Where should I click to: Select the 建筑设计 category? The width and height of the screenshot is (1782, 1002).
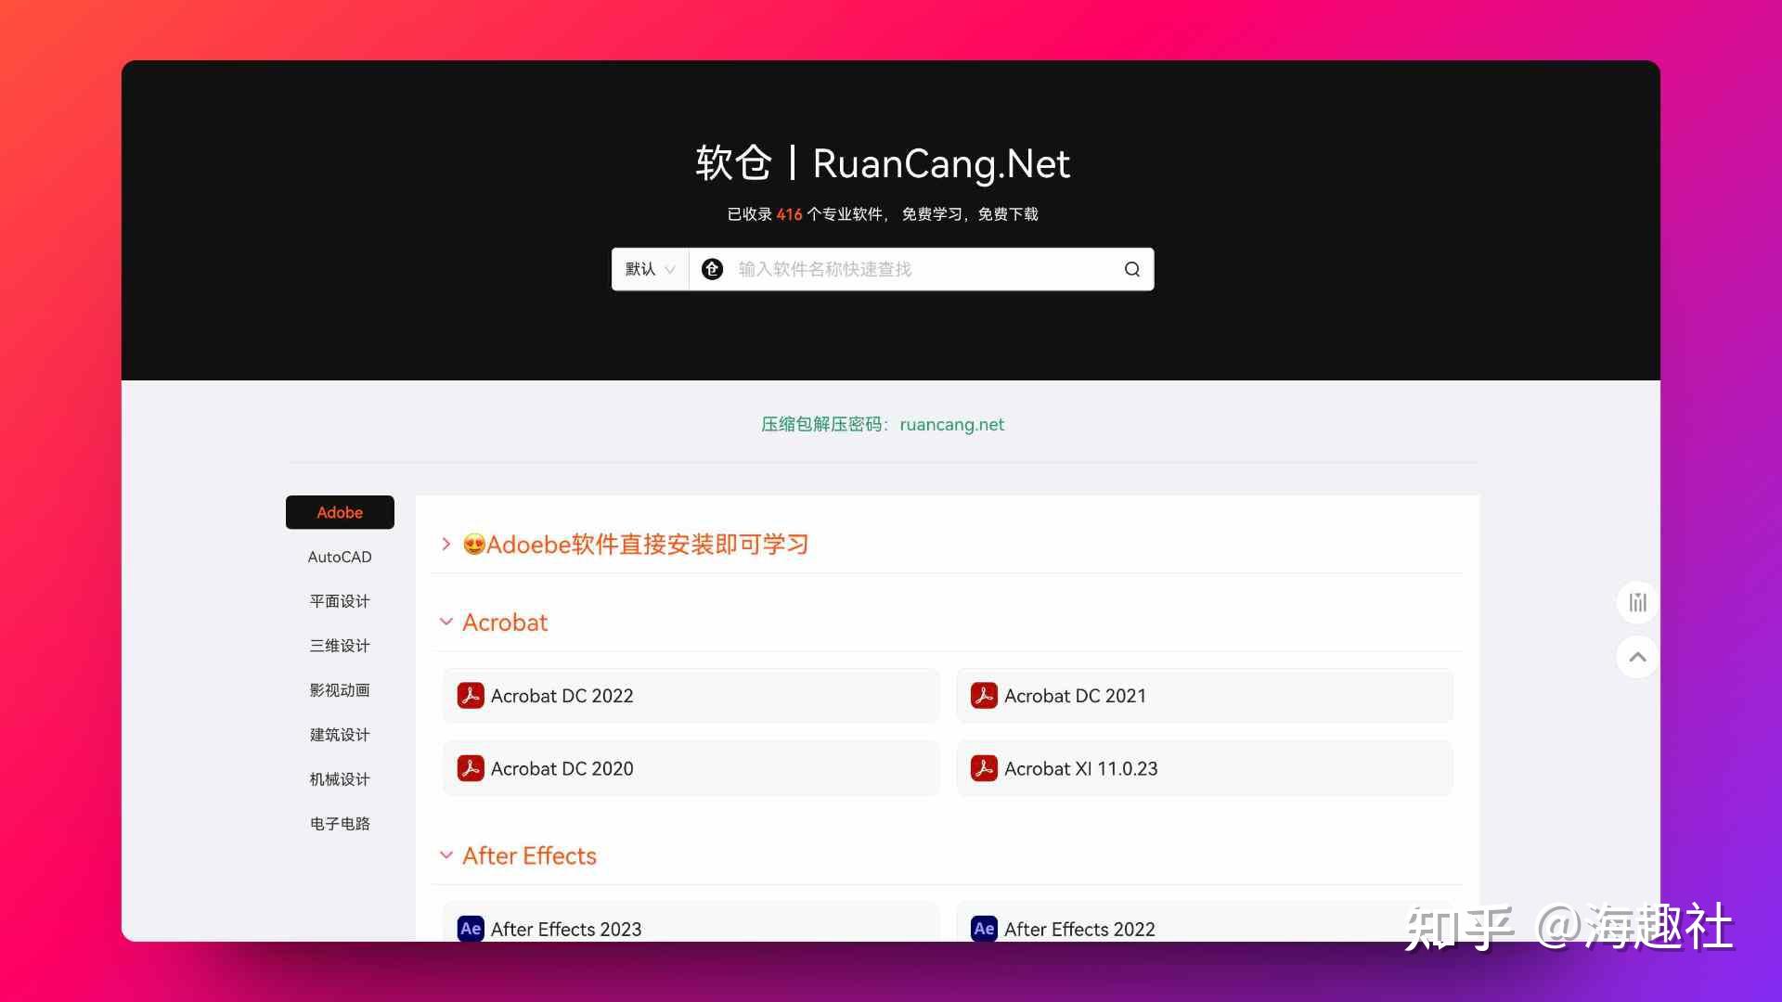coord(340,735)
